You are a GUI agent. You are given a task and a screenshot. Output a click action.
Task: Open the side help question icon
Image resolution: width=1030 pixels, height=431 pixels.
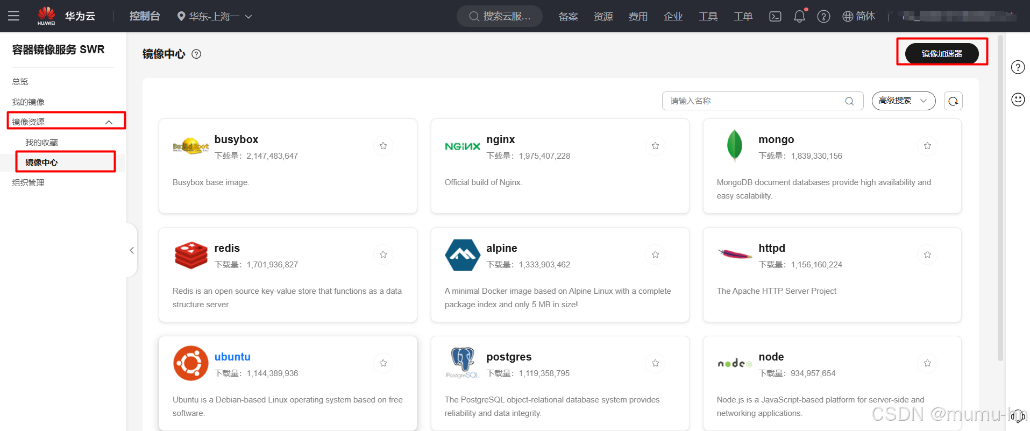click(1018, 67)
